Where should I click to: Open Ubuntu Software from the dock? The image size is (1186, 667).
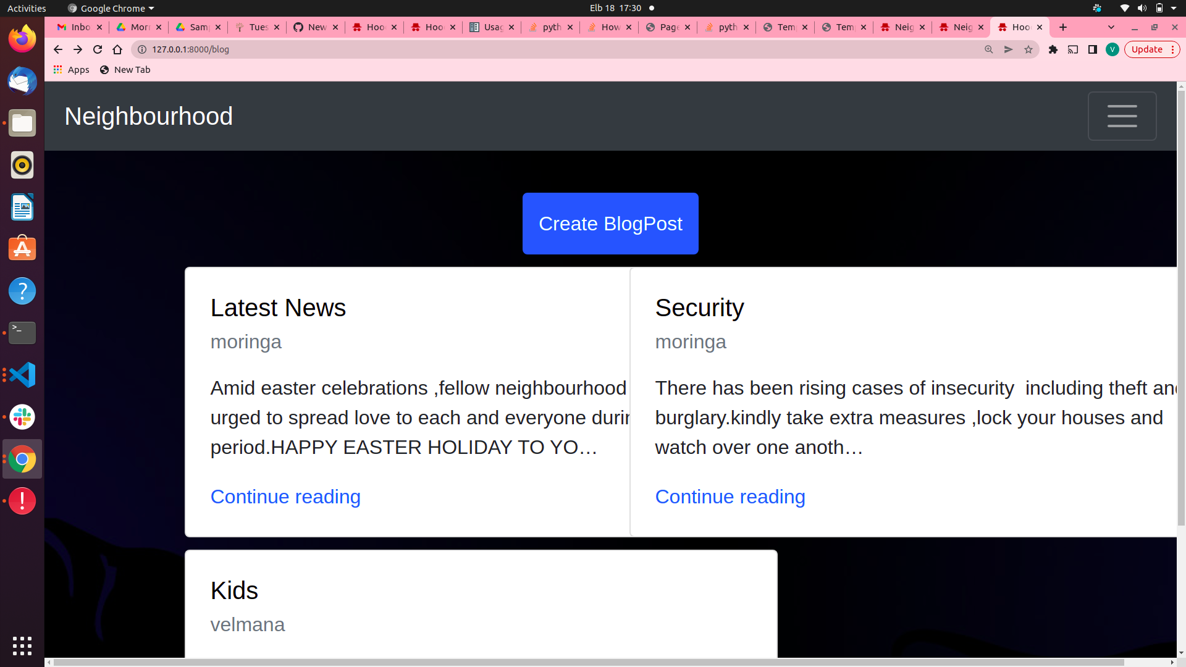pos(22,249)
